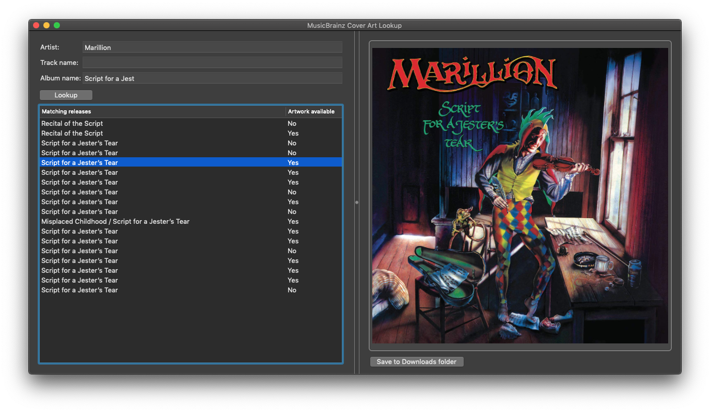The width and height of the screenshot is (710, 412).
Task: Click the empty area below the release list
Action: pos(190,330)
